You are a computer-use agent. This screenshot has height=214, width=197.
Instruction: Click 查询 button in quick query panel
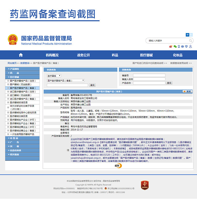click(x=92, y=85)
